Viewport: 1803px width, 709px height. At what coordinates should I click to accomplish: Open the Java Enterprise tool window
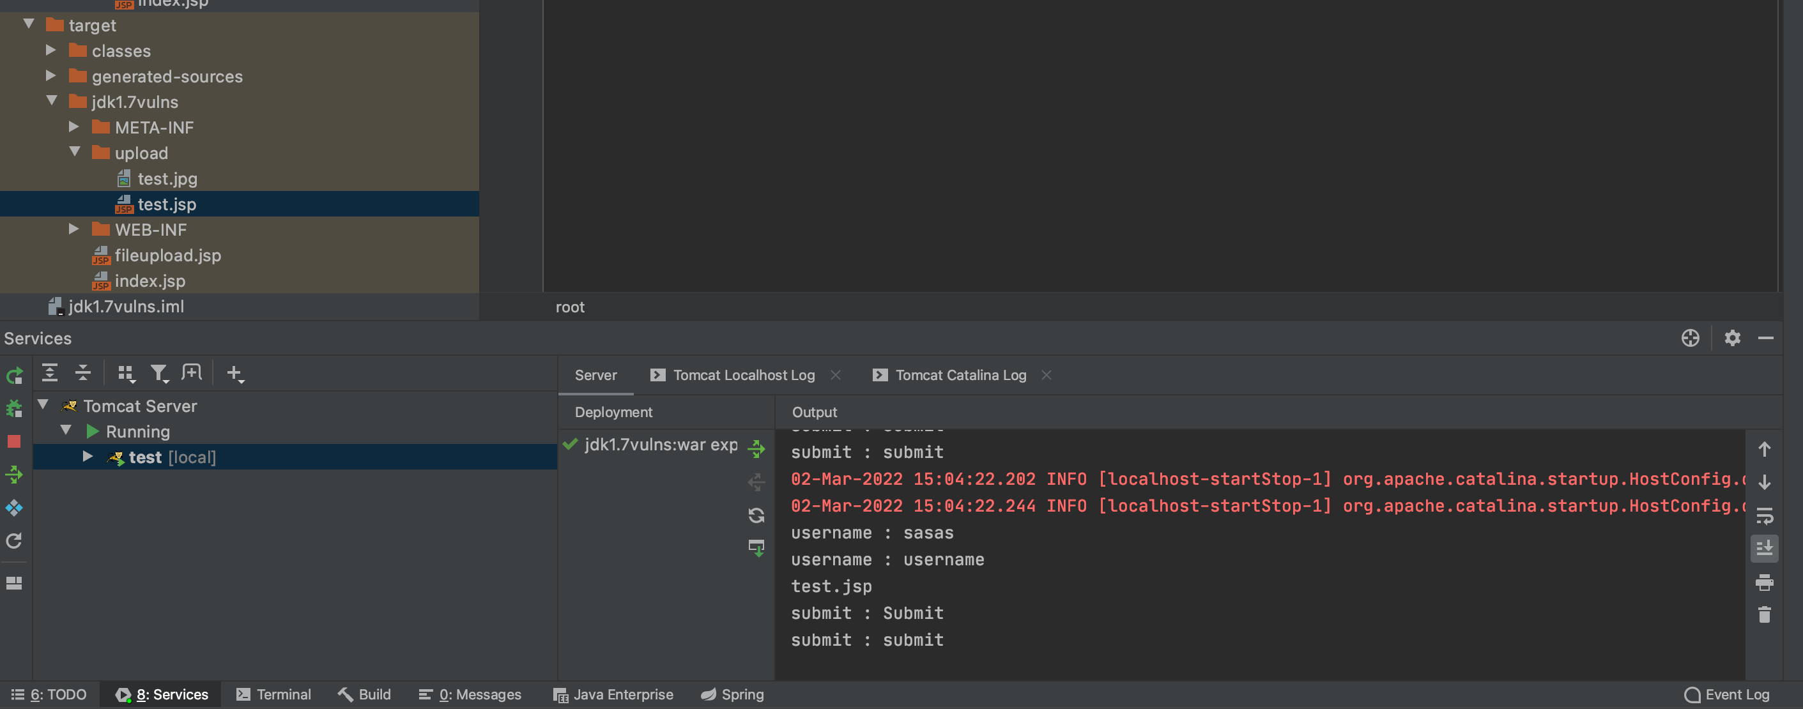(613, 694)
